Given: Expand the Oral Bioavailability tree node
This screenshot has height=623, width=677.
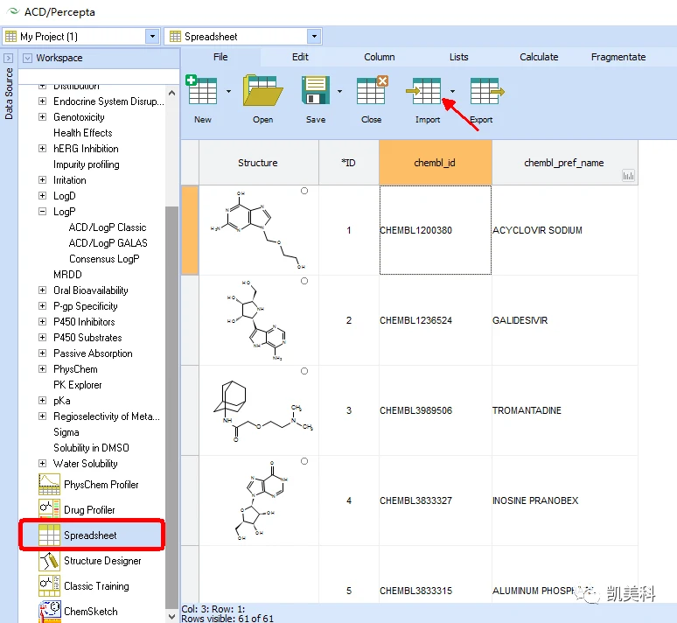Looking at the screenshot, I should coord(42,290).
